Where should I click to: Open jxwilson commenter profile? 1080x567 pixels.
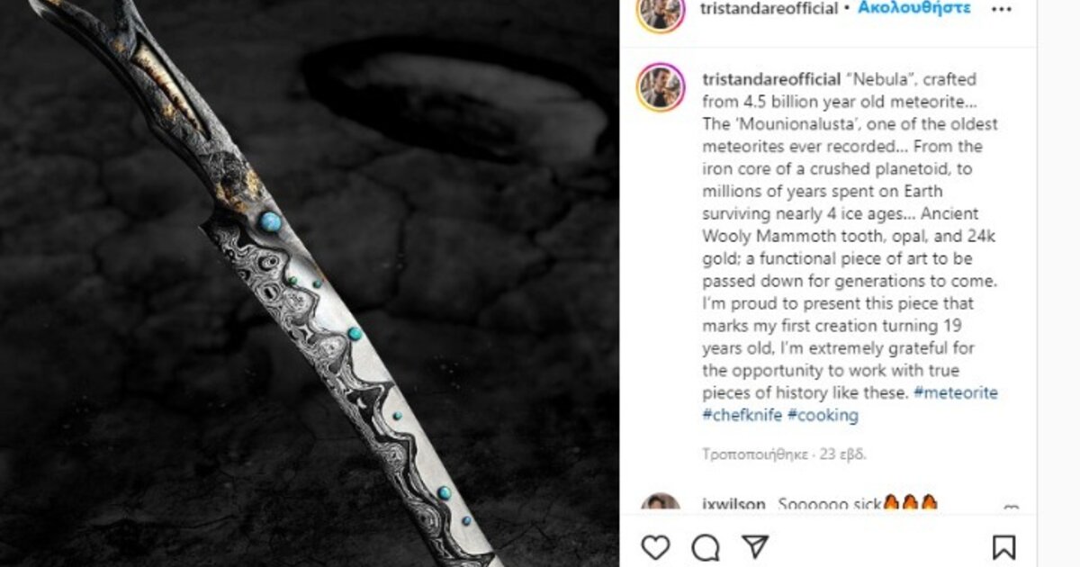tap(733, 505)
